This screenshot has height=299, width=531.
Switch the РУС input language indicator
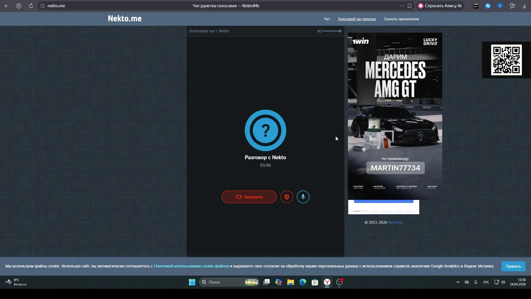pyautogui.click(x=486, y=282)
